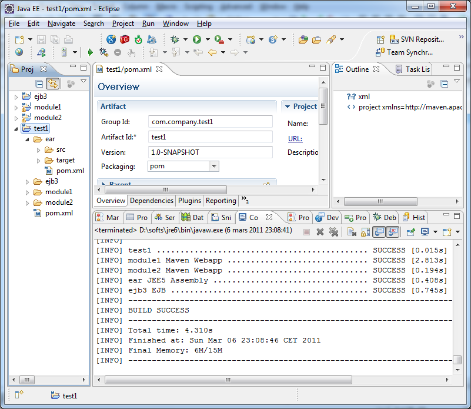Expand the ejb3 folder under test1
This screenshot has height=409, width=471.
(28, 182)
